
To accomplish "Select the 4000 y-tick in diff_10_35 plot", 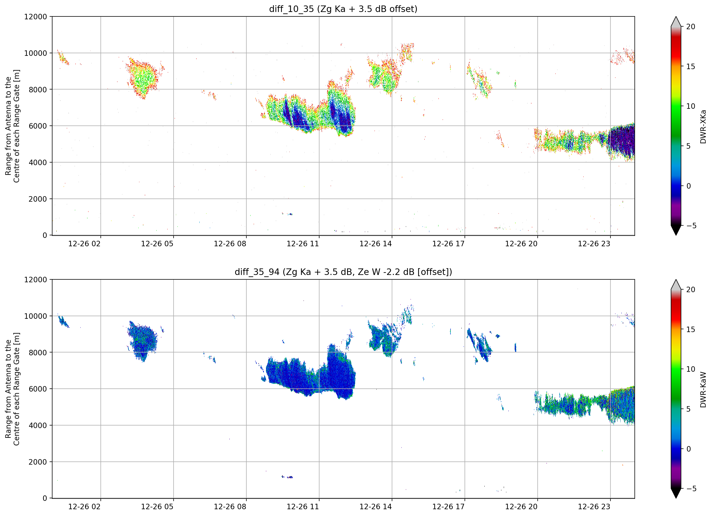I will click(x=38, y=162).
